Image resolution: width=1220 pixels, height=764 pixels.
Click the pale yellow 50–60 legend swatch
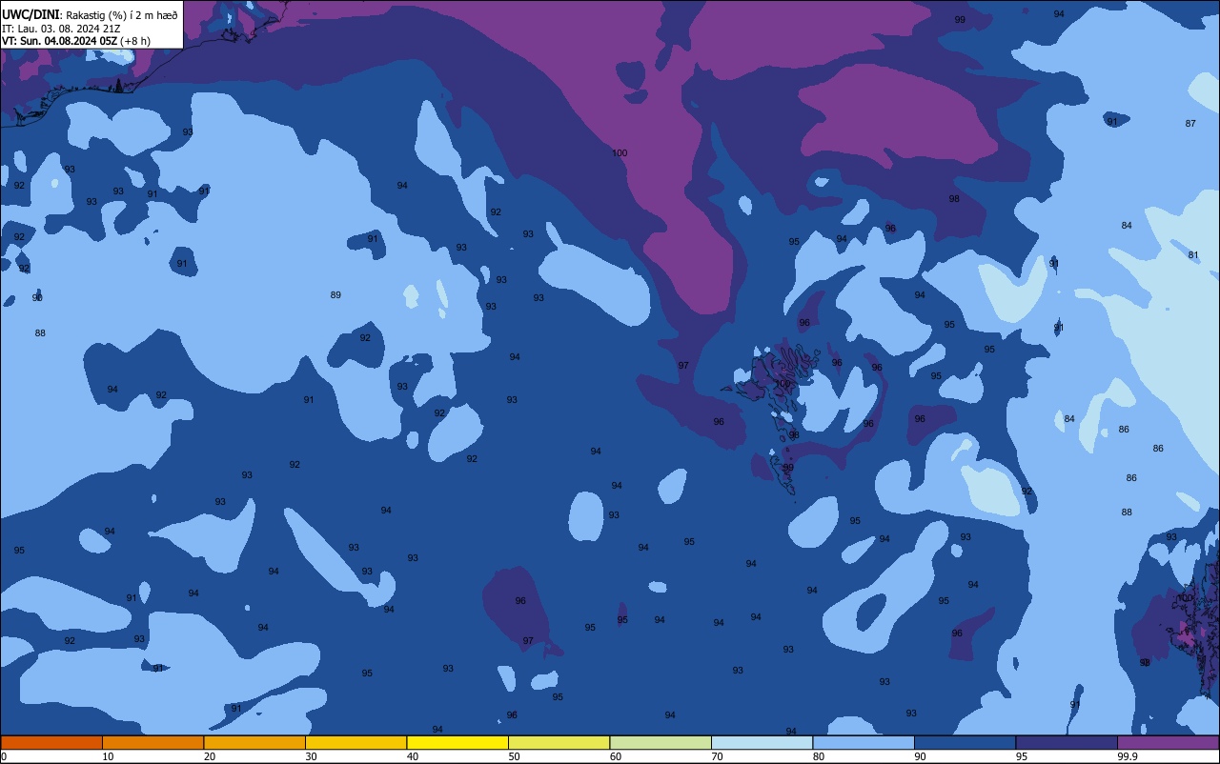click(x=559, y=742)
